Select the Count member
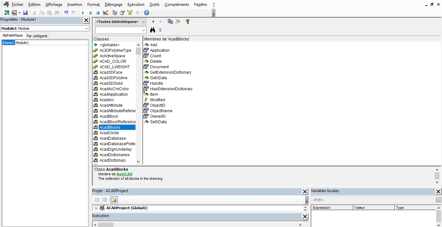Screen dimensions: 442x227 [155, 56]
